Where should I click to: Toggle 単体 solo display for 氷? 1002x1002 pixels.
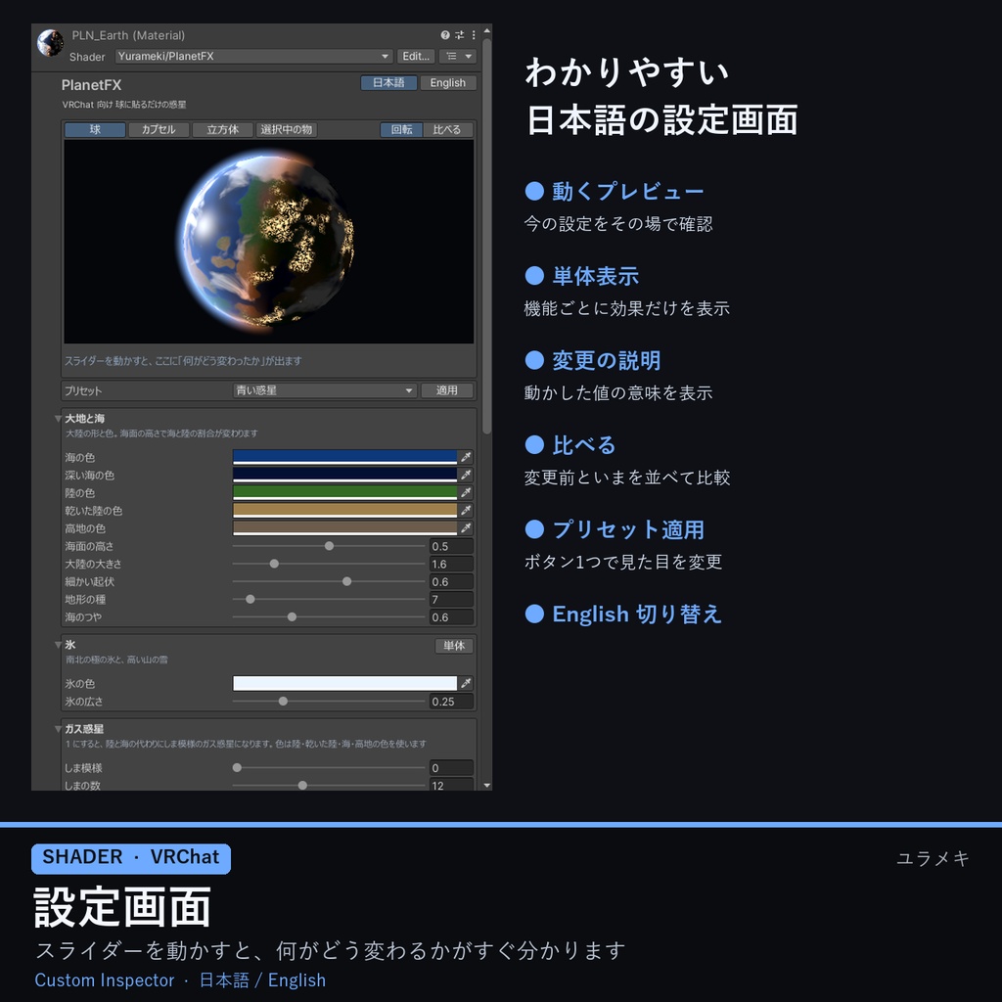(454, 646)
